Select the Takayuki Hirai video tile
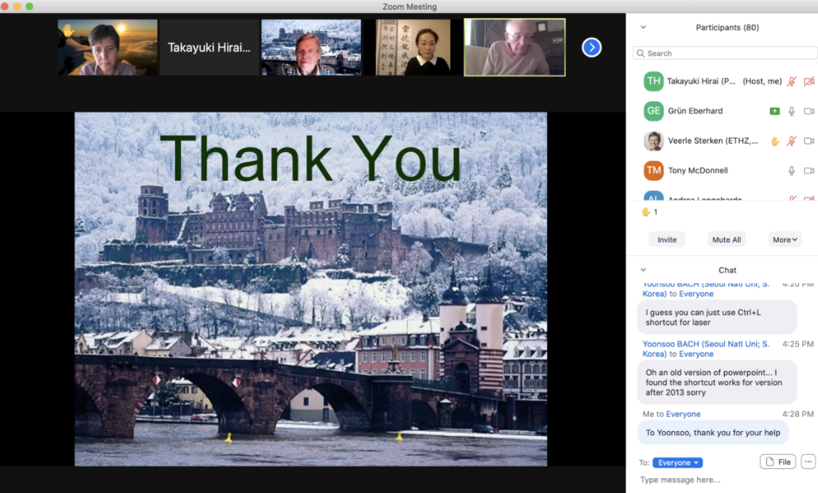This screenshot has height=493, width=818. pos(209,47)
